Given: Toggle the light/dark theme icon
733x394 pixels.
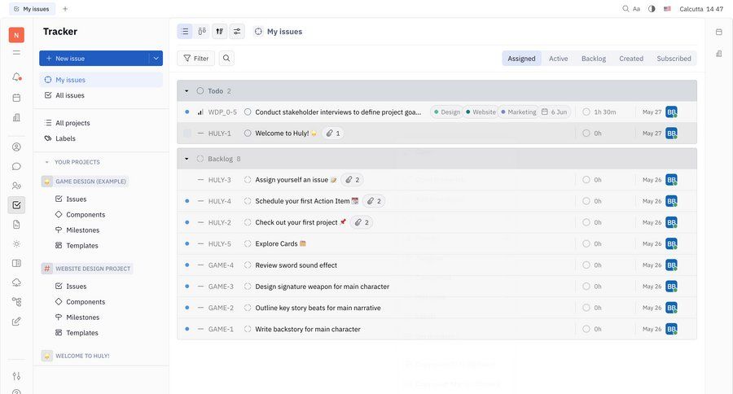Looking at the screenshot, I should 652,9.
